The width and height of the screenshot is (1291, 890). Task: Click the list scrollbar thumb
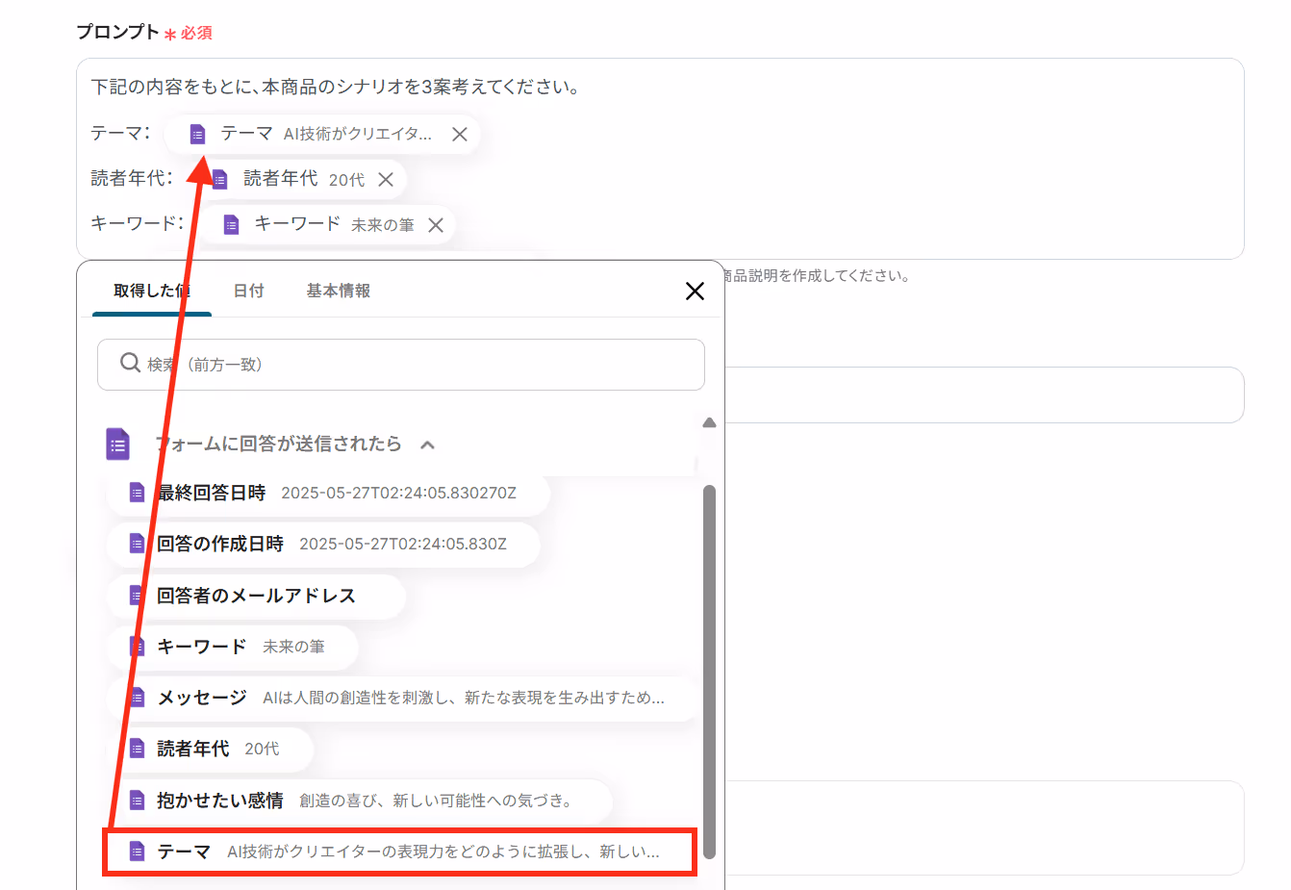[x=710, y=671]
